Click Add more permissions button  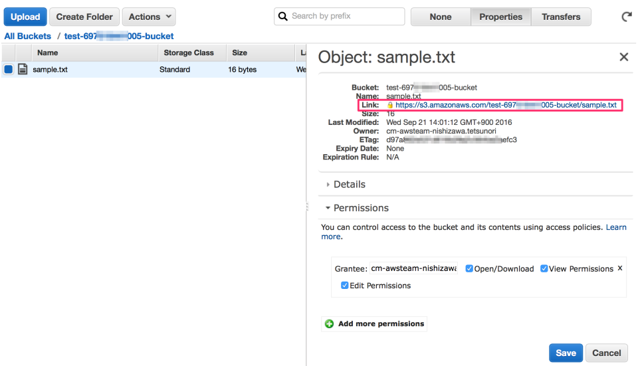[374, 323]
